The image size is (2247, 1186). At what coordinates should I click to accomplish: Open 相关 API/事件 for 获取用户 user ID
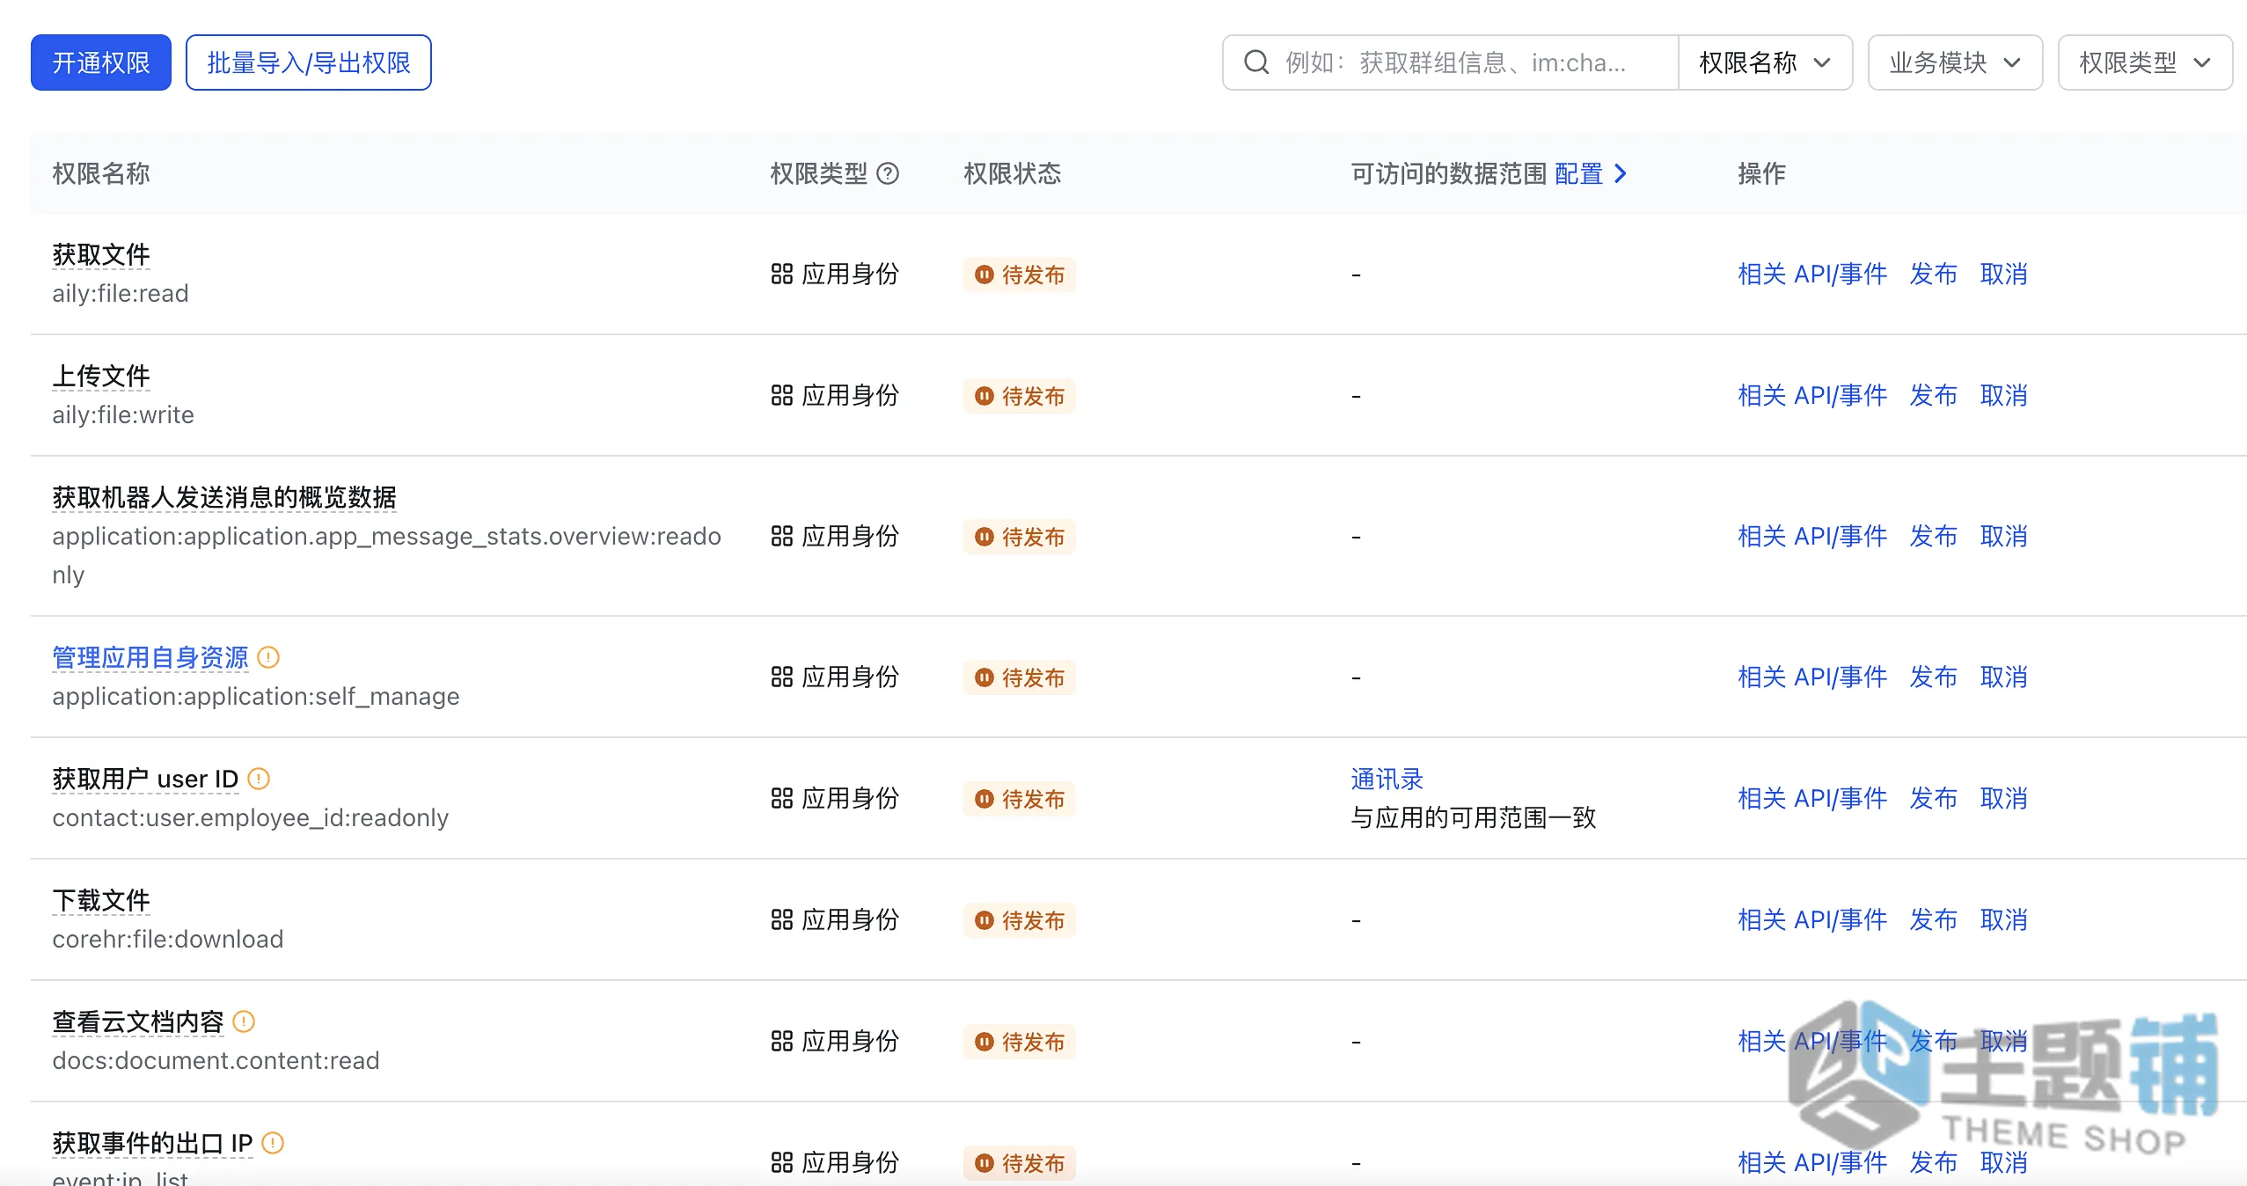[1812, 798]
